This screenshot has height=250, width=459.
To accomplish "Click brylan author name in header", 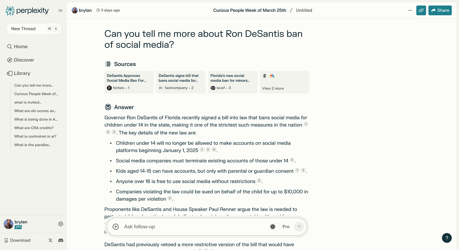I will point(85,10).
